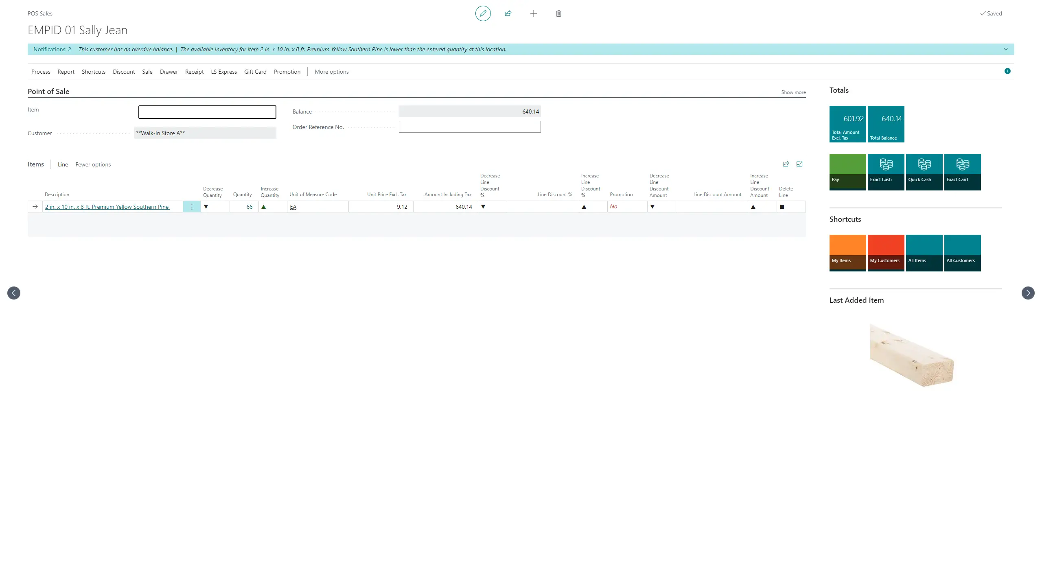
Task: Open row three-dots menu for pine item
Action: 192,207
